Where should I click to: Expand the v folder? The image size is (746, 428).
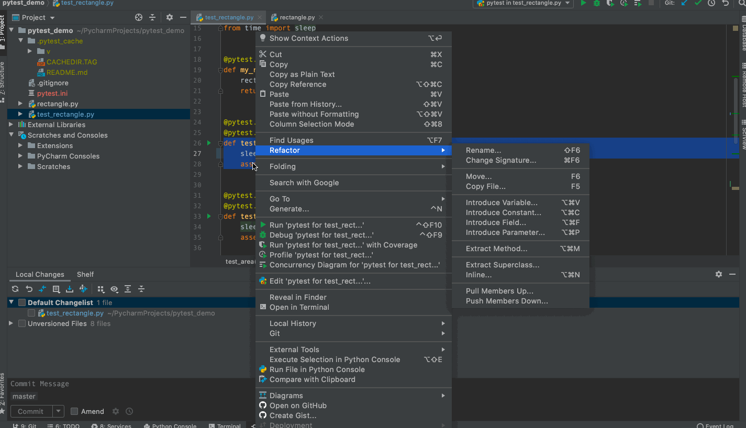(30, 51)
